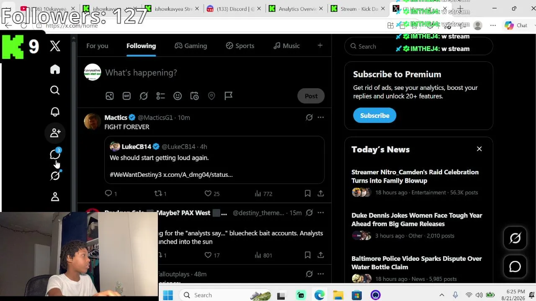Add a GIF to the new post
Viewport: 536px width, 301px height.
(x=126, y=96)
